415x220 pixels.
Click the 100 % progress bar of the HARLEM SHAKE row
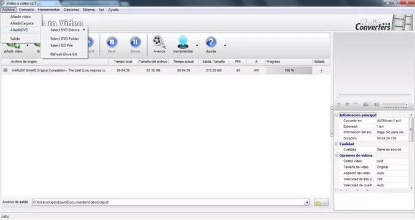pyautogui.click(x=289, y=70)
